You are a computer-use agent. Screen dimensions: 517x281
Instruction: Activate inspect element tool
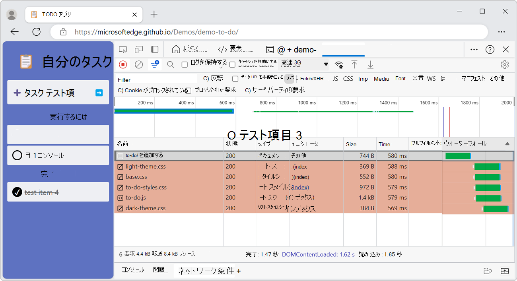[x=123, y=49]
